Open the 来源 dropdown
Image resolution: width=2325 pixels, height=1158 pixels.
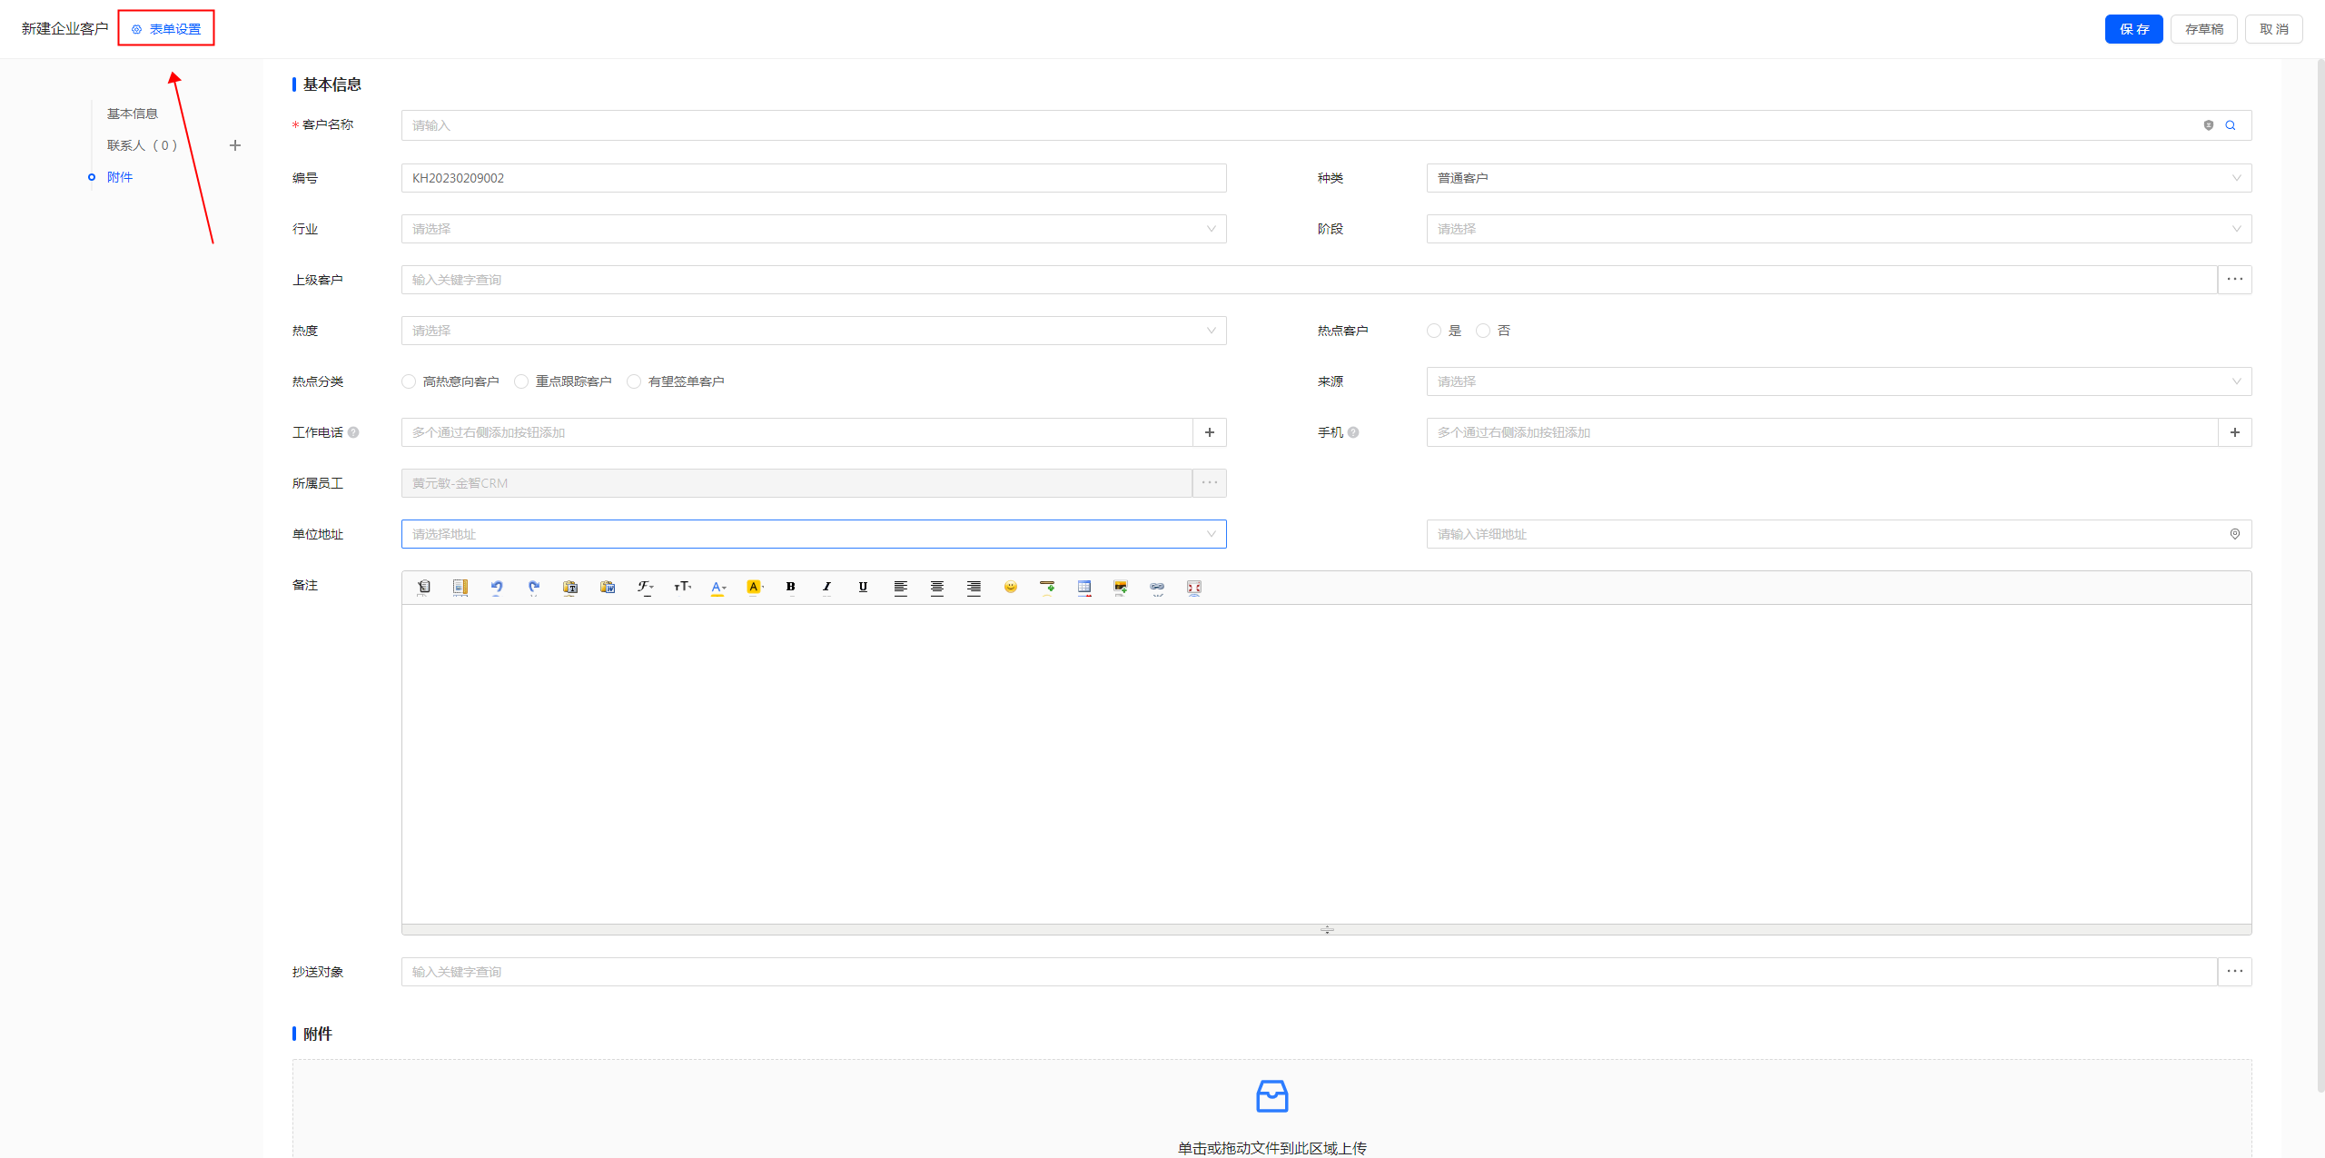(1839, 381)
